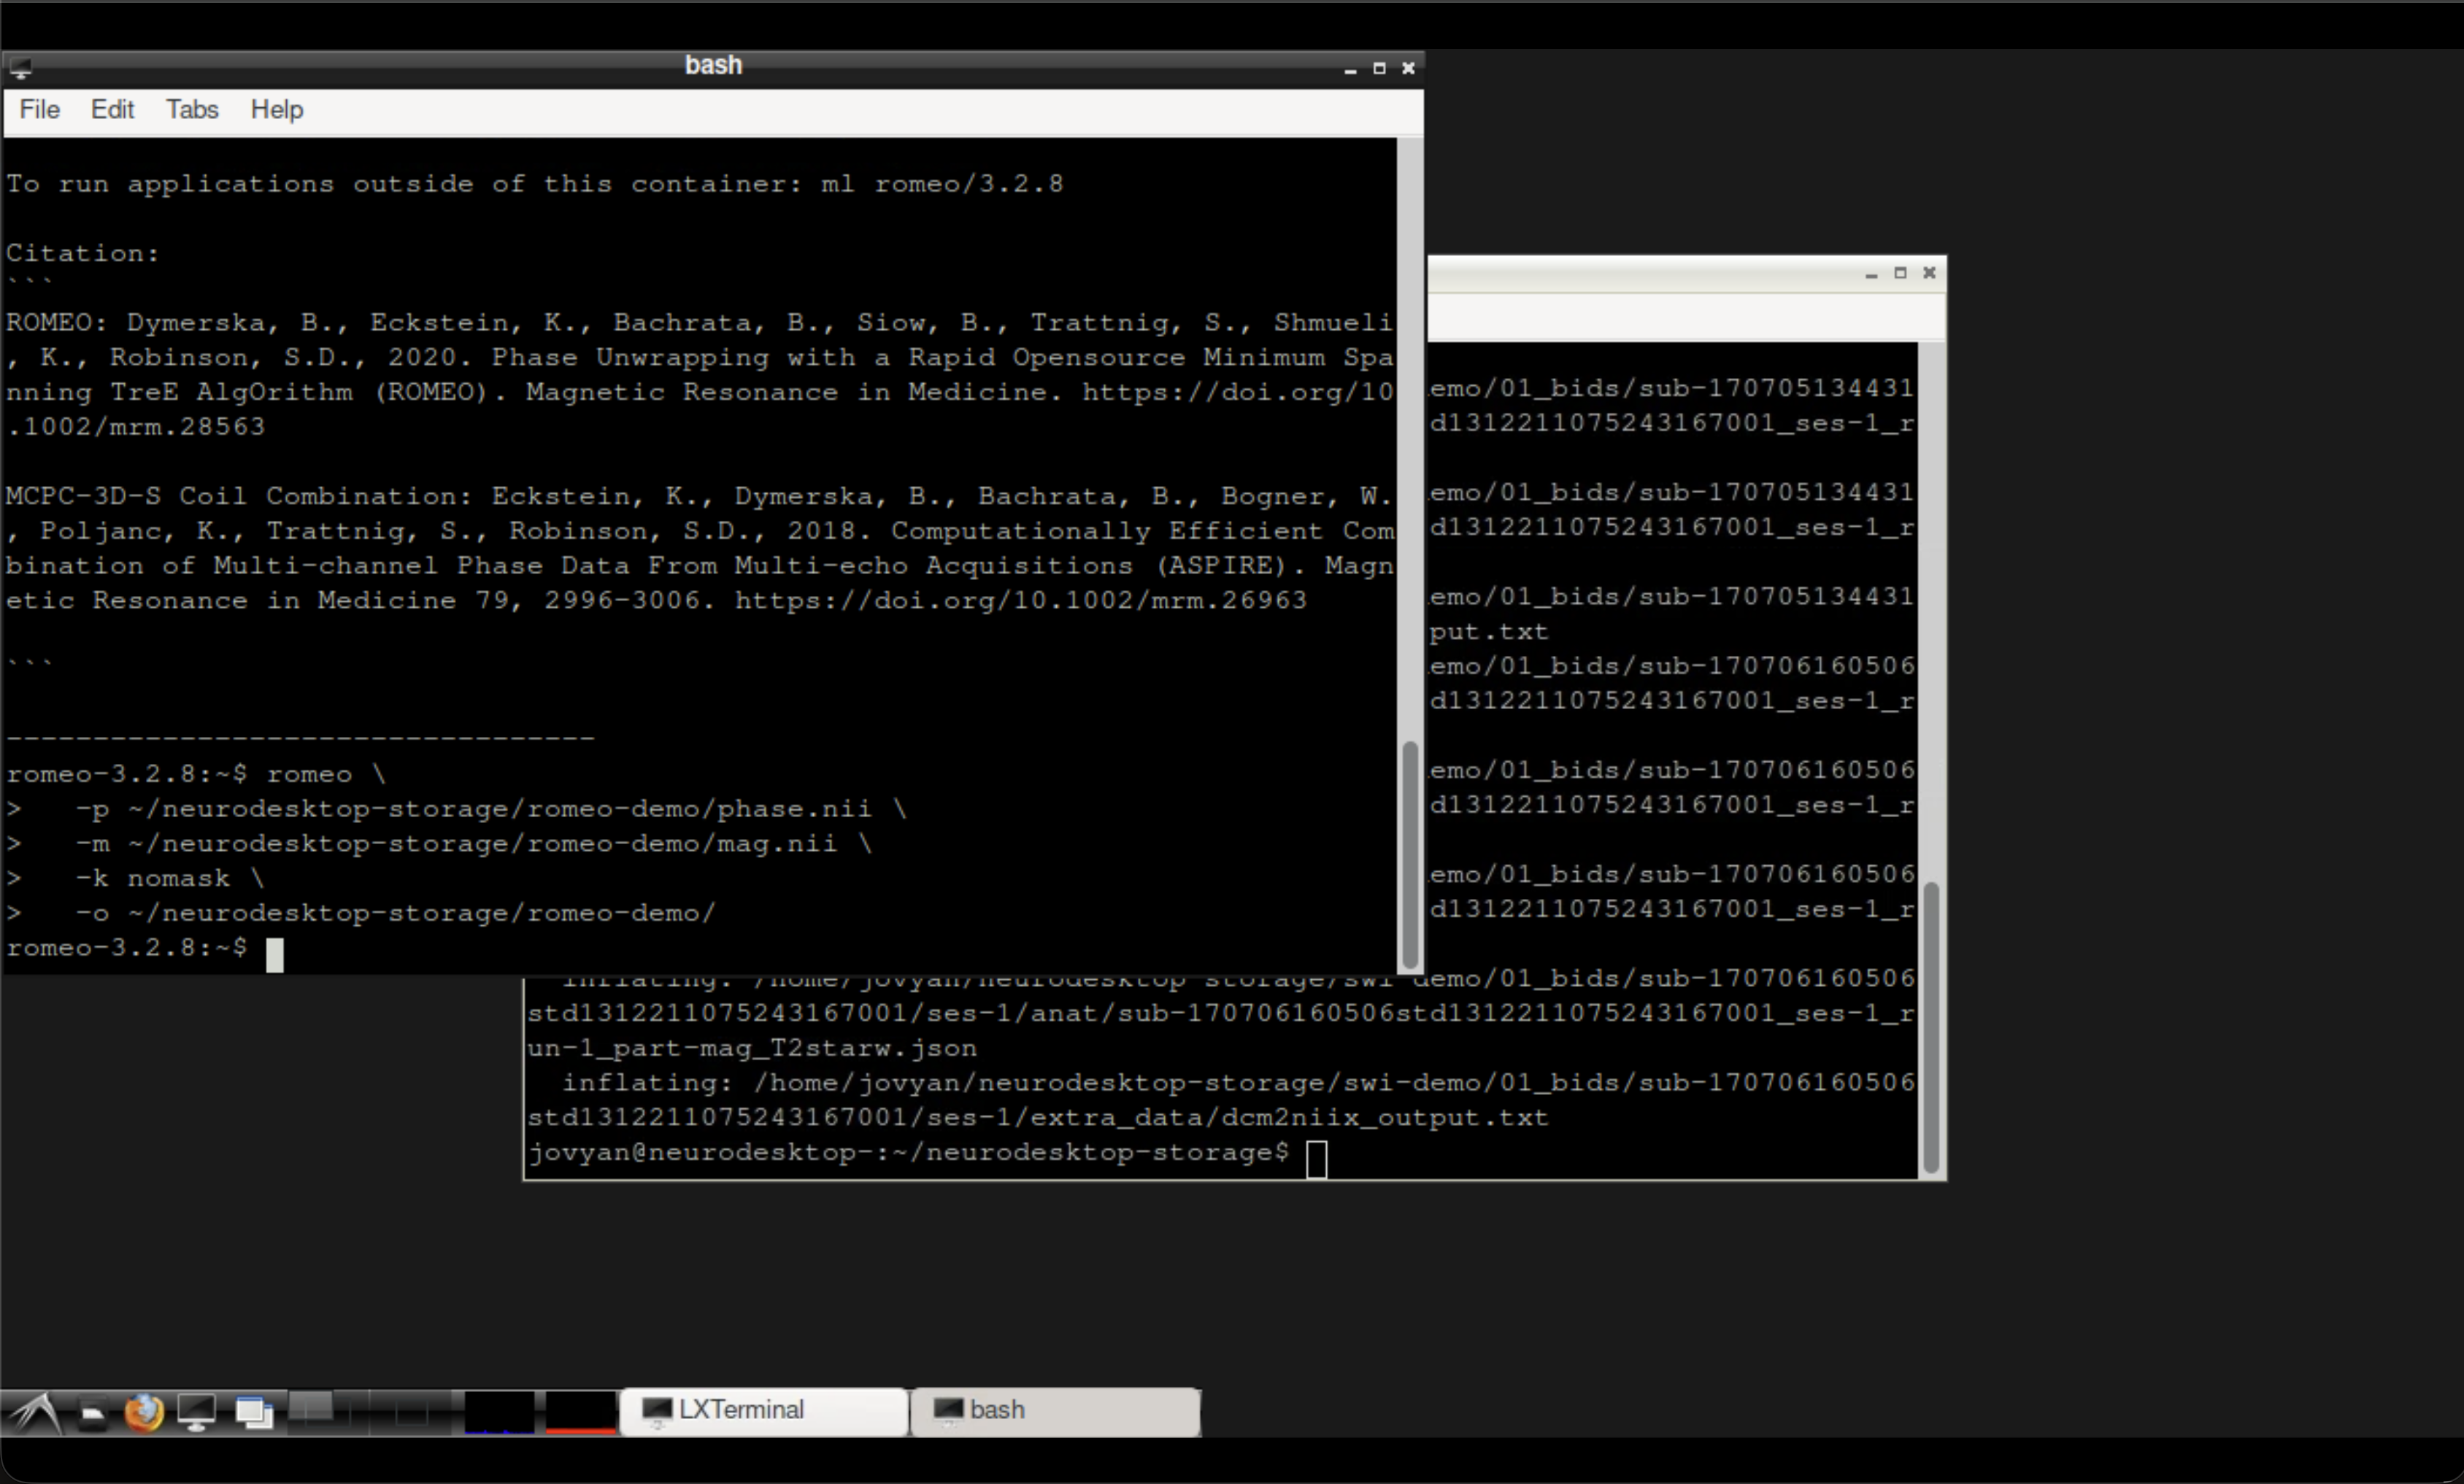Viewport: 2464px width, 1484px height.
Task: Click the "Citation:" line
Action: 83,254
